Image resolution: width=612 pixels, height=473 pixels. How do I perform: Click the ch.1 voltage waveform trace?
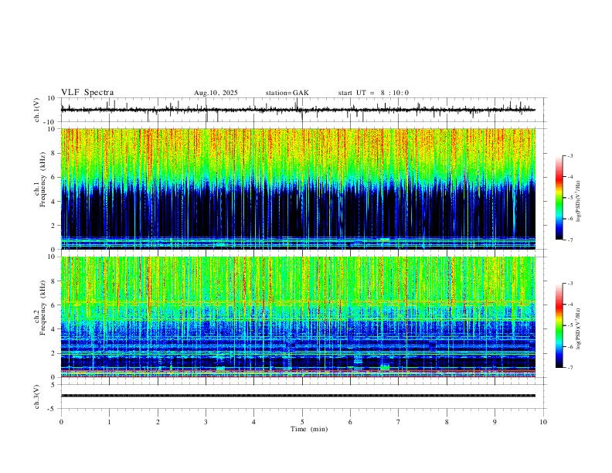[298, 110]
